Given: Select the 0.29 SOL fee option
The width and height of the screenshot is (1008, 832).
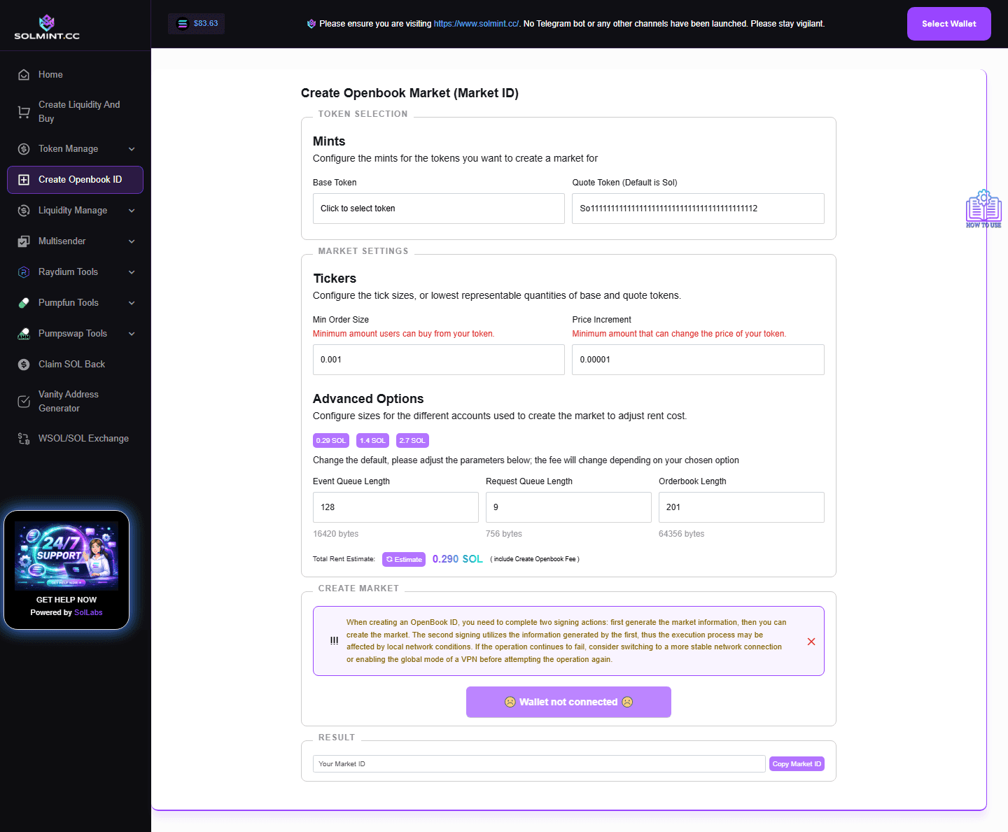Looking at the screenshot, I should [330, 440].
